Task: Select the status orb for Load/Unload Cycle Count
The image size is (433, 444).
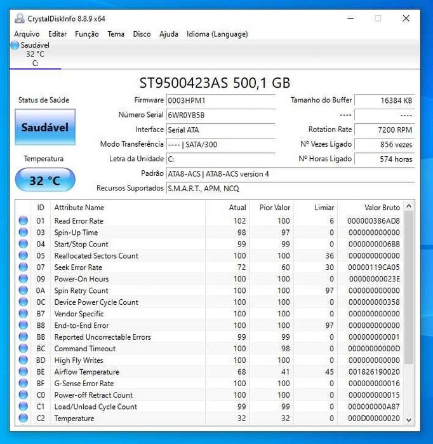Action: tap(23, 407)
